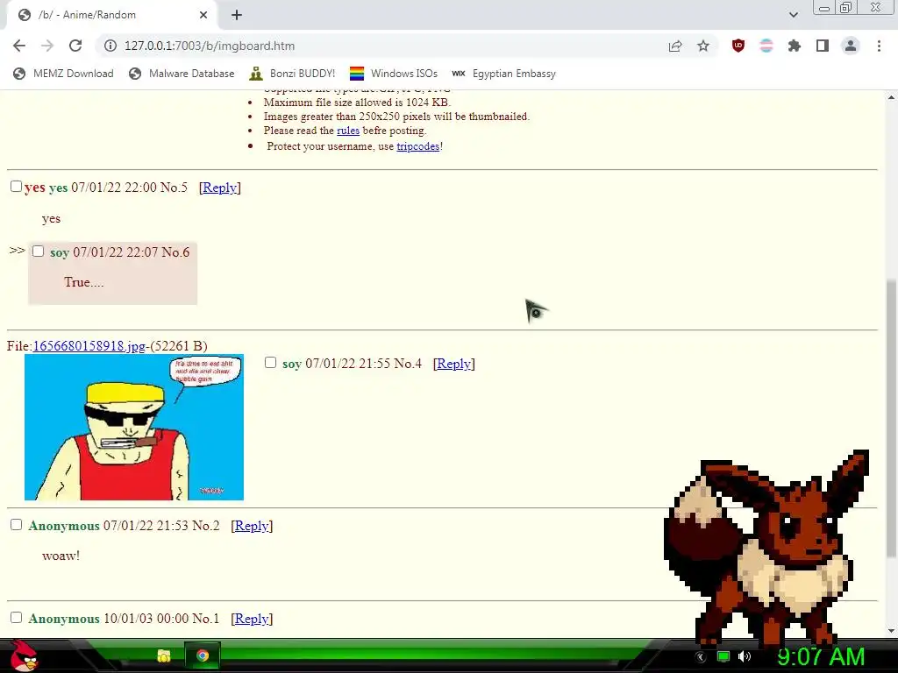
Task: Select the /b/ - Anime/Random tab
Action: tap(111, 15)
